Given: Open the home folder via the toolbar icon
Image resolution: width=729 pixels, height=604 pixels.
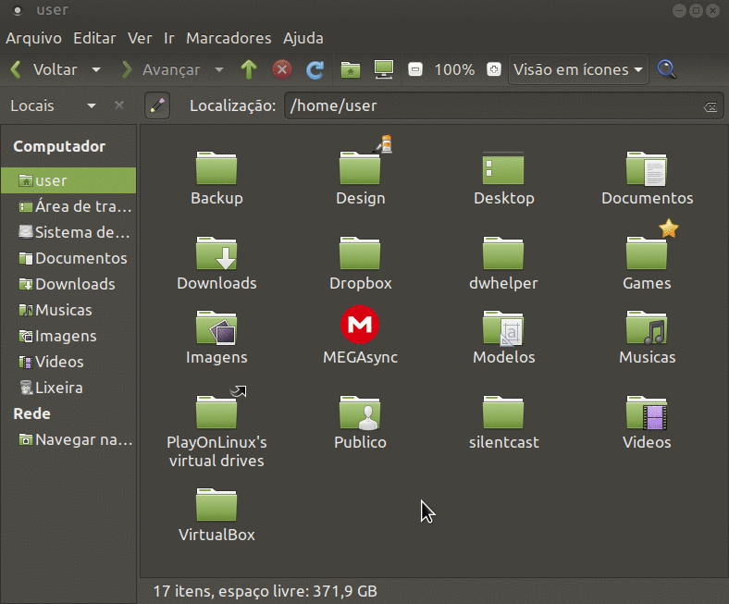Looking at the screenshot, I should (351, 69).
